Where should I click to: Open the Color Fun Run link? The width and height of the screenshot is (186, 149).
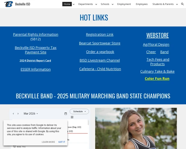[x=157, y=79]
